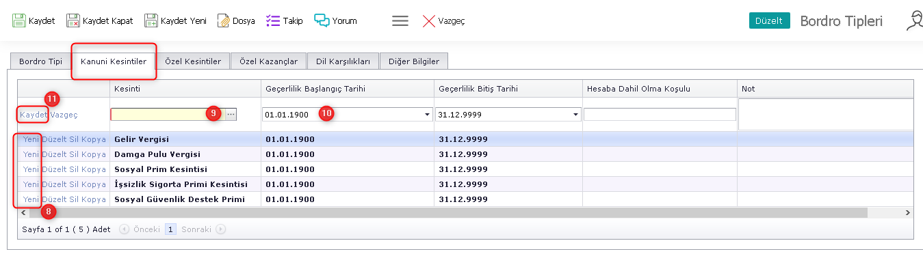923x256 pixels.
Task: Click the user profile icon at top right
Action: pos(914,20)
